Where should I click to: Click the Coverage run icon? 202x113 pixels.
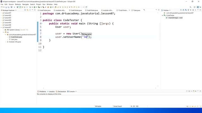(x=39, y=7)
